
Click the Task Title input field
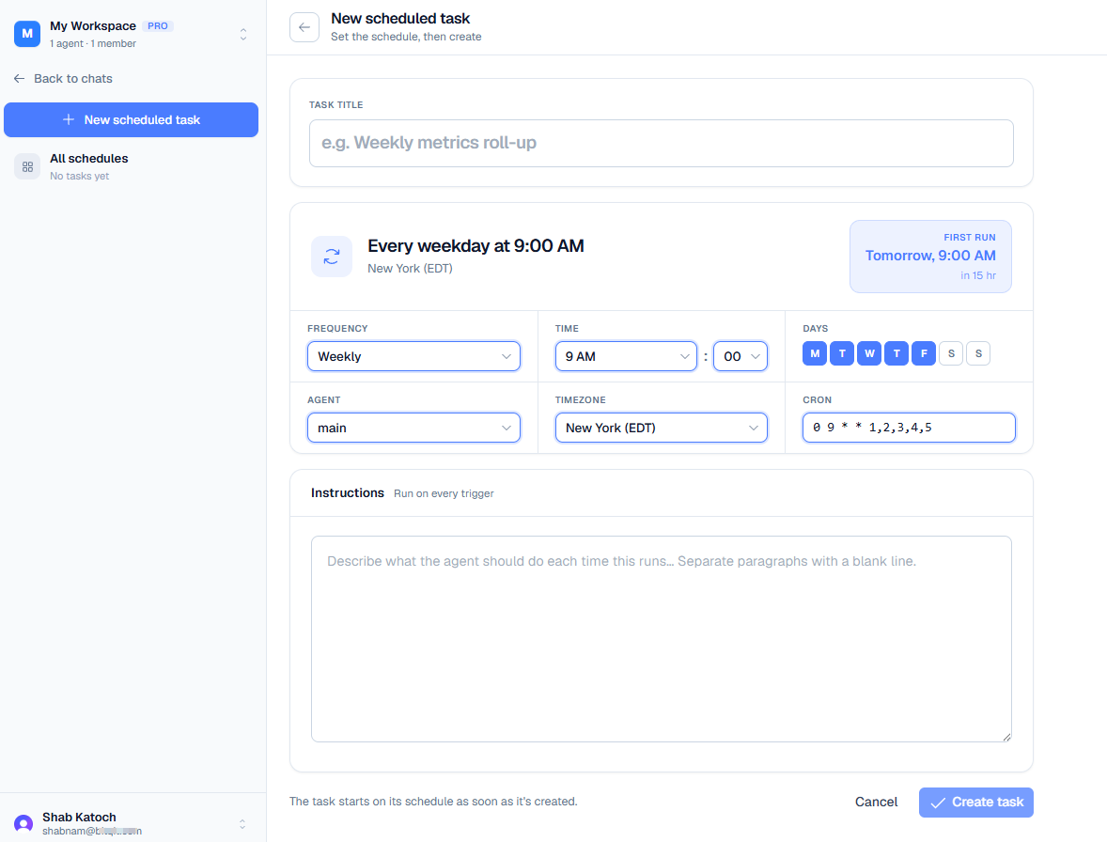point(662,143)
